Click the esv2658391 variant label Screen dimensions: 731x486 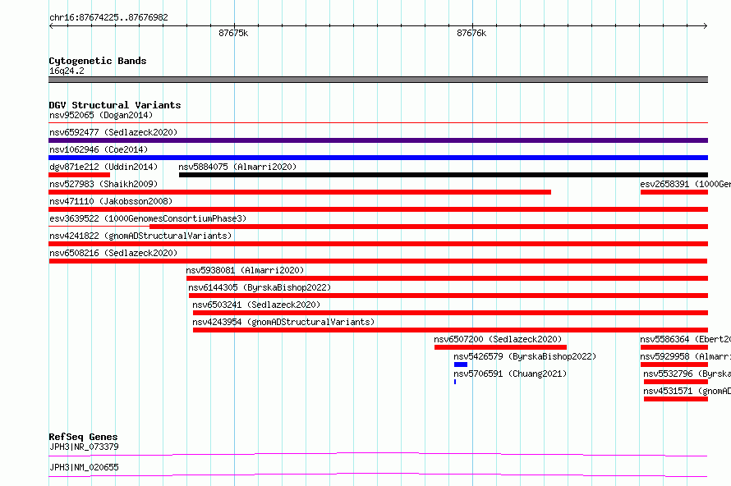pyautogui.click(x=685, y=184)
